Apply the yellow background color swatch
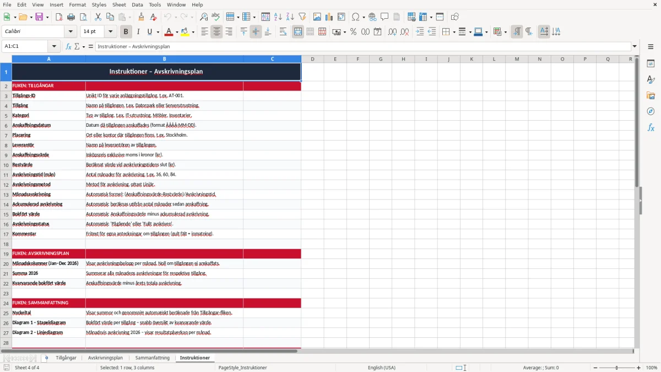Screen dimensions: 661x372 (x=185, y=32)
